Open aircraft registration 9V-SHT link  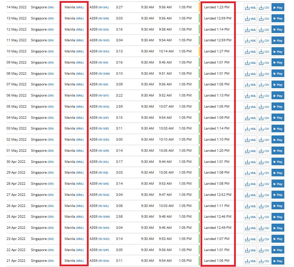(x=104, y=95)
